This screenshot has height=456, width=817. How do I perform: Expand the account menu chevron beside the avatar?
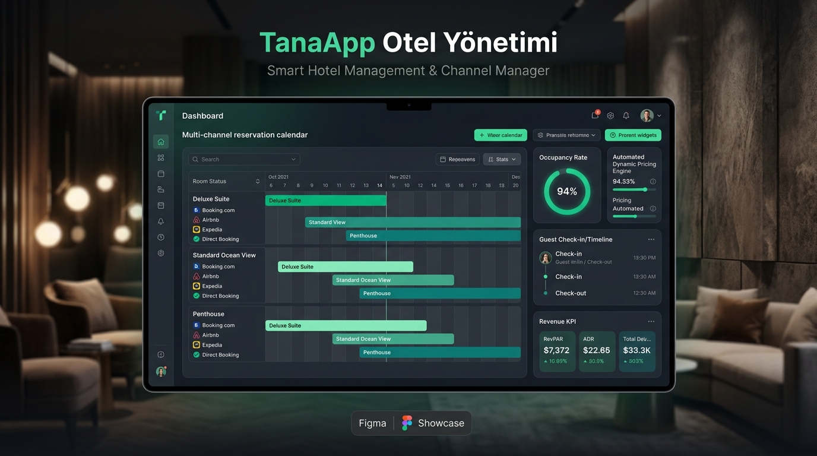[x=659, y=116]
